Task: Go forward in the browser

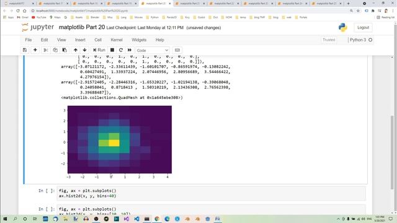Action: click(11, 11)
